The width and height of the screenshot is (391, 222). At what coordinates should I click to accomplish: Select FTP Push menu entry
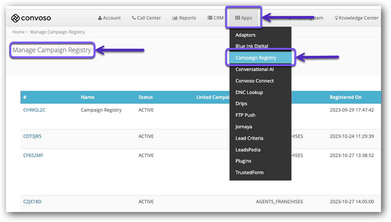click(x=245, y=115)
